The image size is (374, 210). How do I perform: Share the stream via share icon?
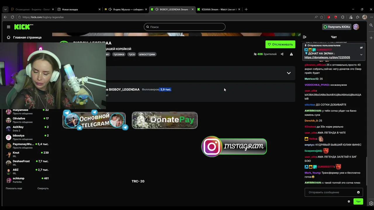pos(282,54)
